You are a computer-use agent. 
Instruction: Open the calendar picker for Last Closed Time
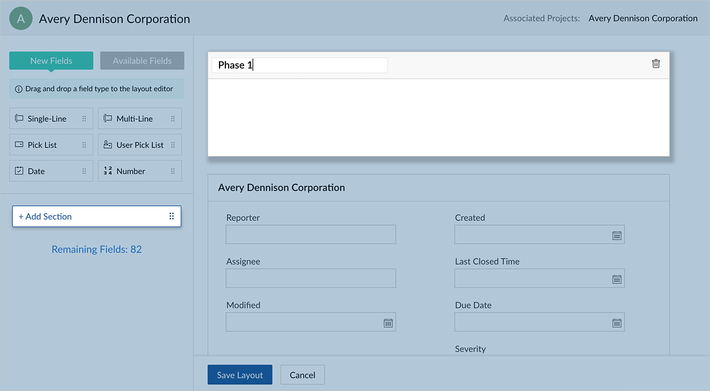tap(617, 279)
